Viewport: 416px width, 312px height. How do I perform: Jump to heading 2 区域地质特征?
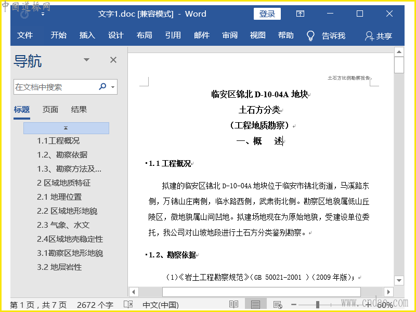coord(63,183)
